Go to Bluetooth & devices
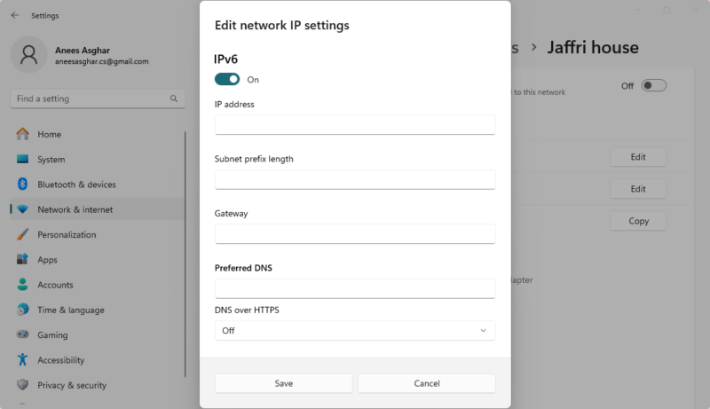 point(98,185)
